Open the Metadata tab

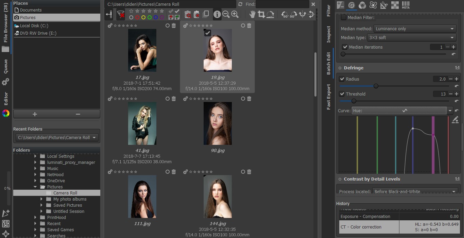point(405,5)
